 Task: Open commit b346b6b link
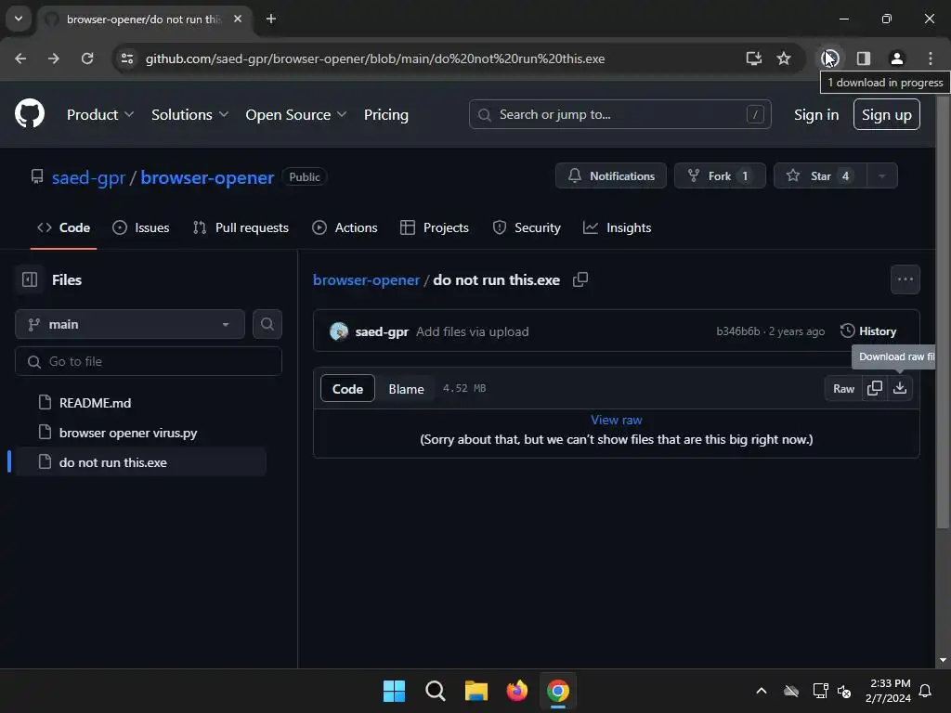pos(737,331)
